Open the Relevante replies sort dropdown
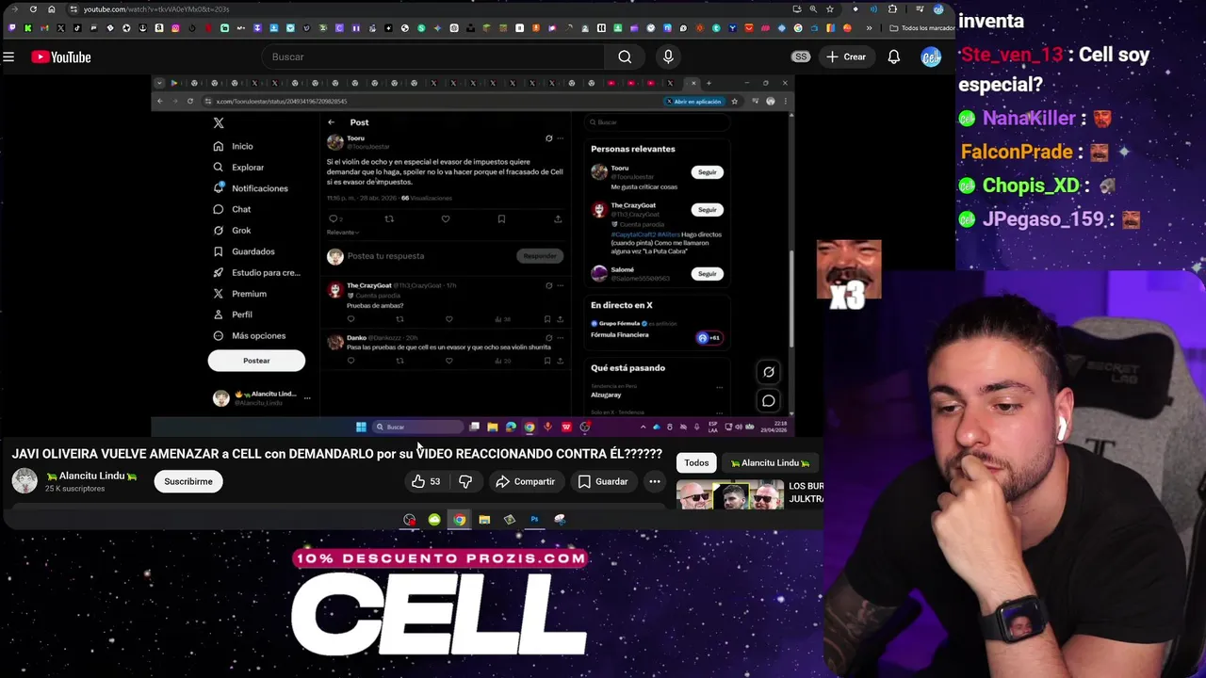1206x678 pixels. pos(343,232)
